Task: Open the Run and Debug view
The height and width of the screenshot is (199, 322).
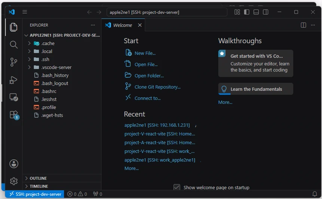Action: 13,80
